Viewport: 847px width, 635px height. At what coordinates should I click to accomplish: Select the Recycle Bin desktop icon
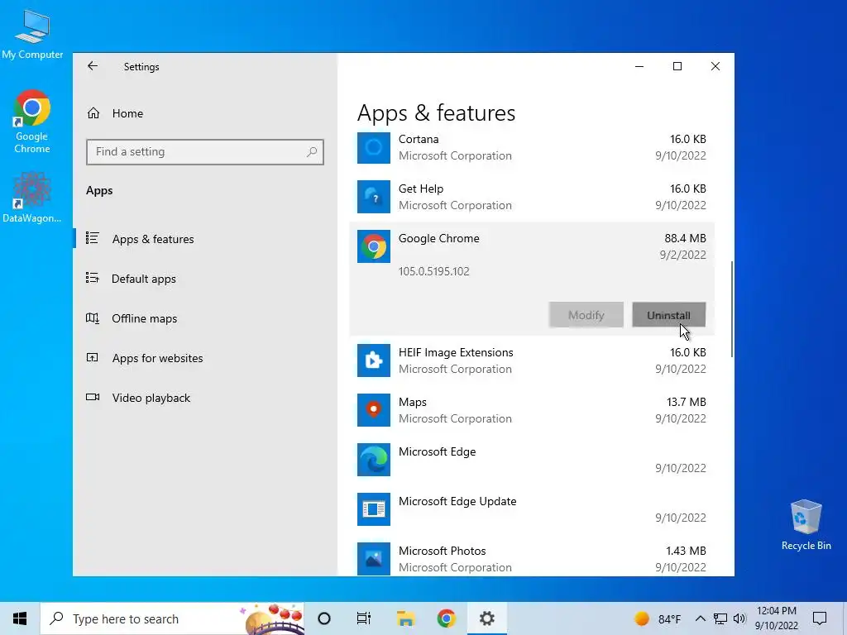tap(806, 525)
